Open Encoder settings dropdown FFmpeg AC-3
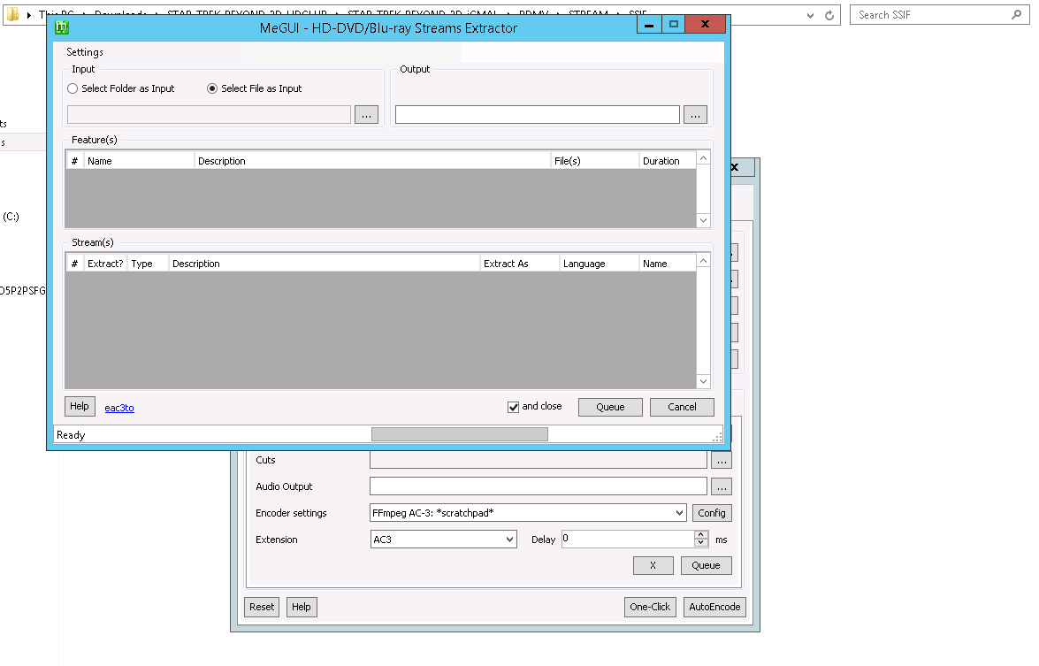This screenshot has height=666, width=1039. (528, 513)
